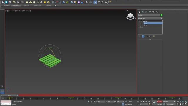Open the Selected key filter dropdown

click(x=169, y=102)
